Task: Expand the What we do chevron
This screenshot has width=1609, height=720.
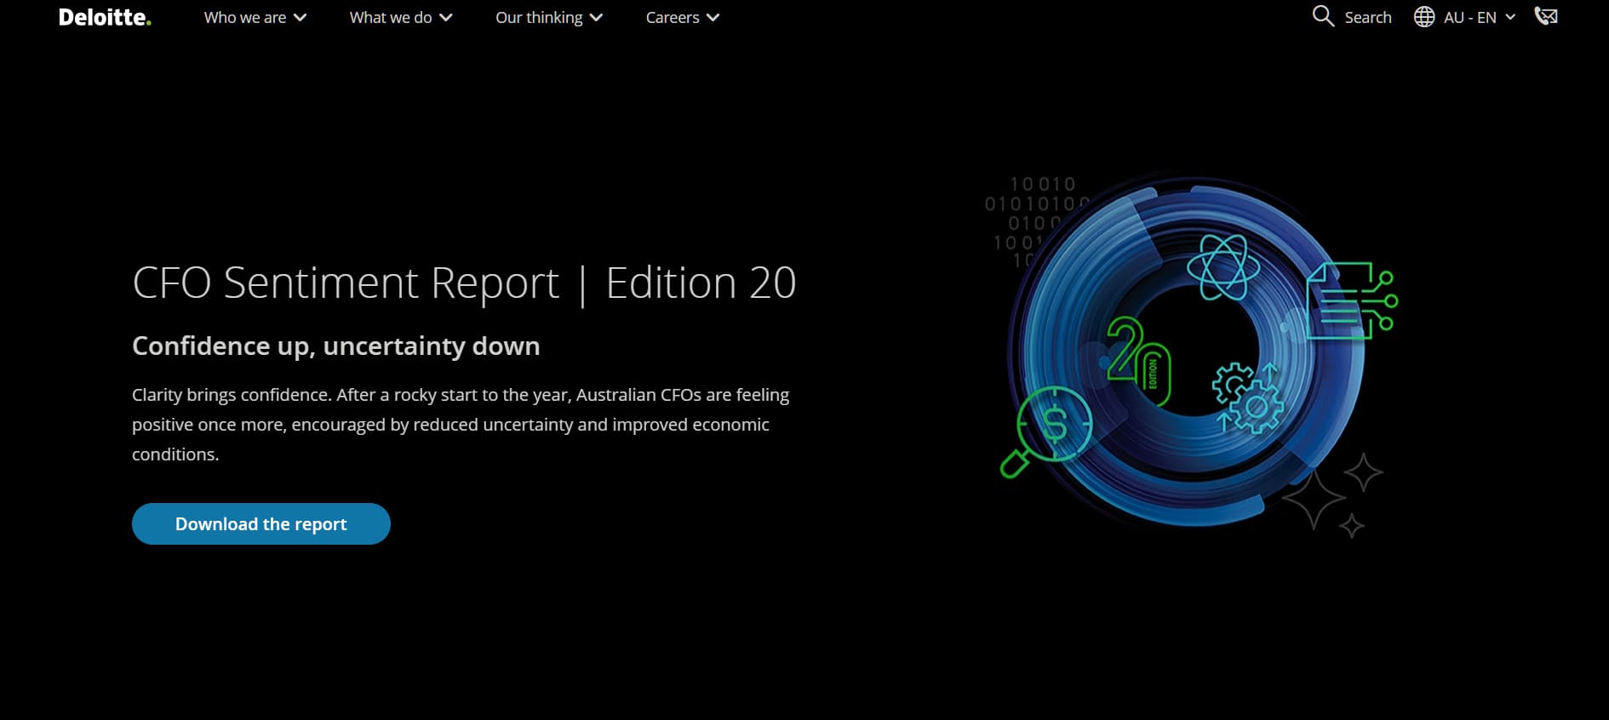Action: click(446, 18)
